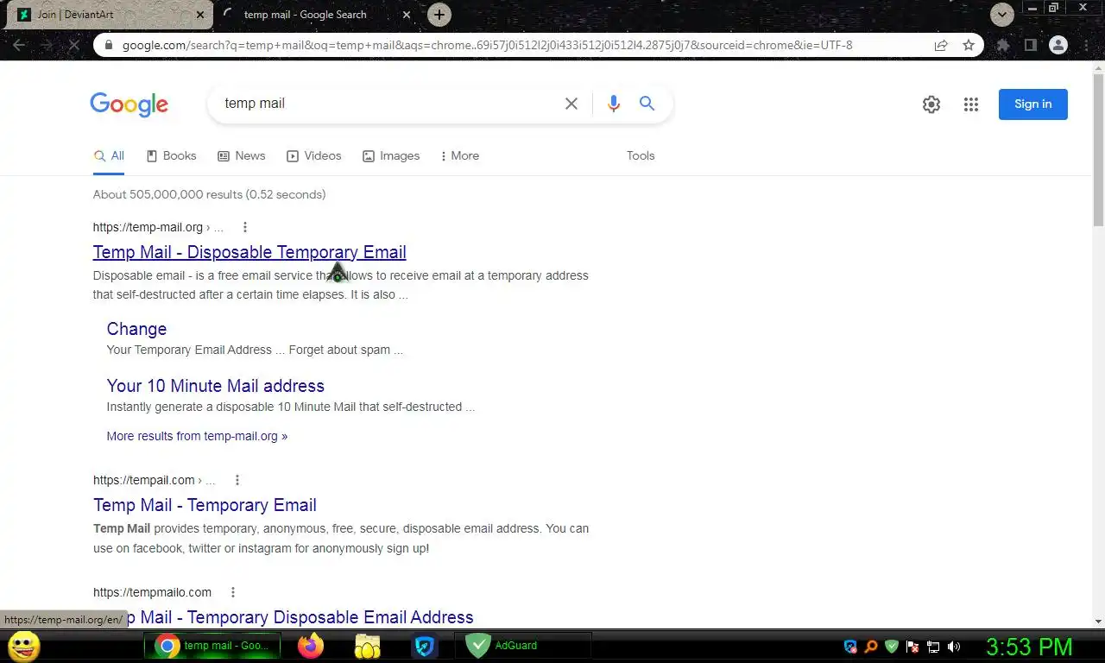Open Google quick settings gear
1105x663 pixels.
pyautogui.click(x=931, y=104)
